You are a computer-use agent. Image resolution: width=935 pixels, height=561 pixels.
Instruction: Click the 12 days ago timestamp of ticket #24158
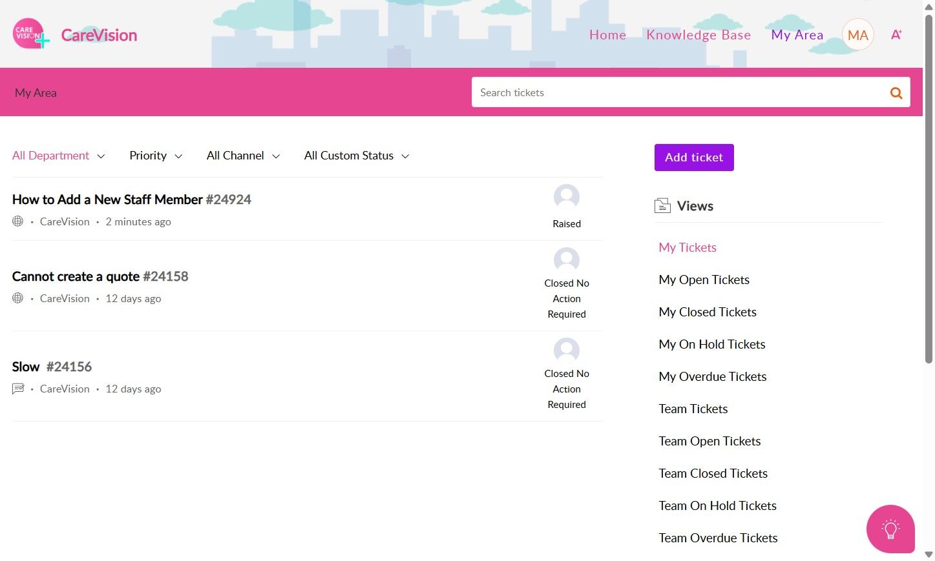point(133,298)
